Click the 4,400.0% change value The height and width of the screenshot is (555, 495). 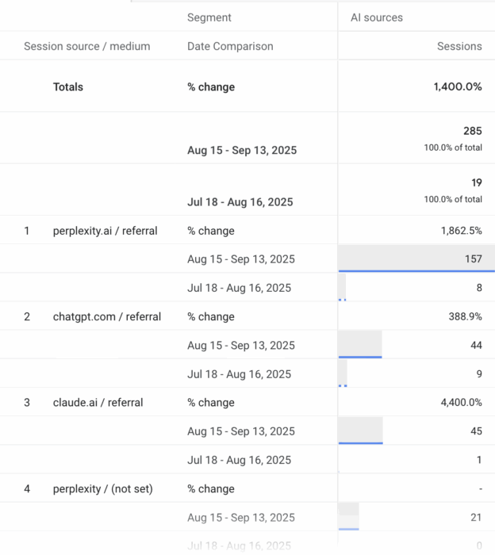462,403
